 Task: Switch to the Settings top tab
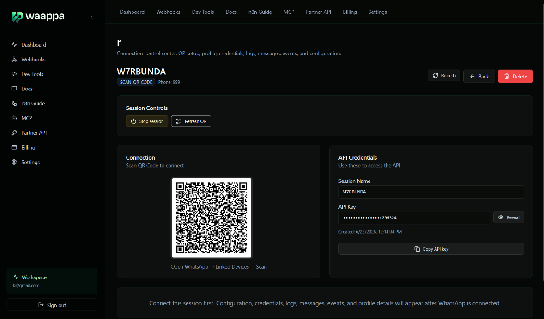tap(377, 12)
